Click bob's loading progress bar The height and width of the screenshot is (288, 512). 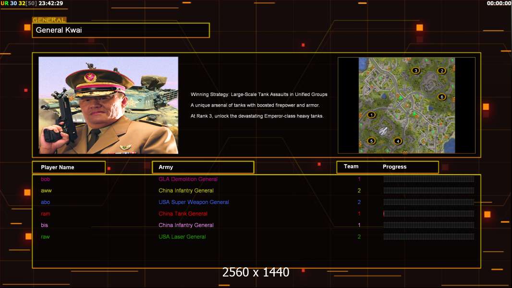(x=429, y=179)
